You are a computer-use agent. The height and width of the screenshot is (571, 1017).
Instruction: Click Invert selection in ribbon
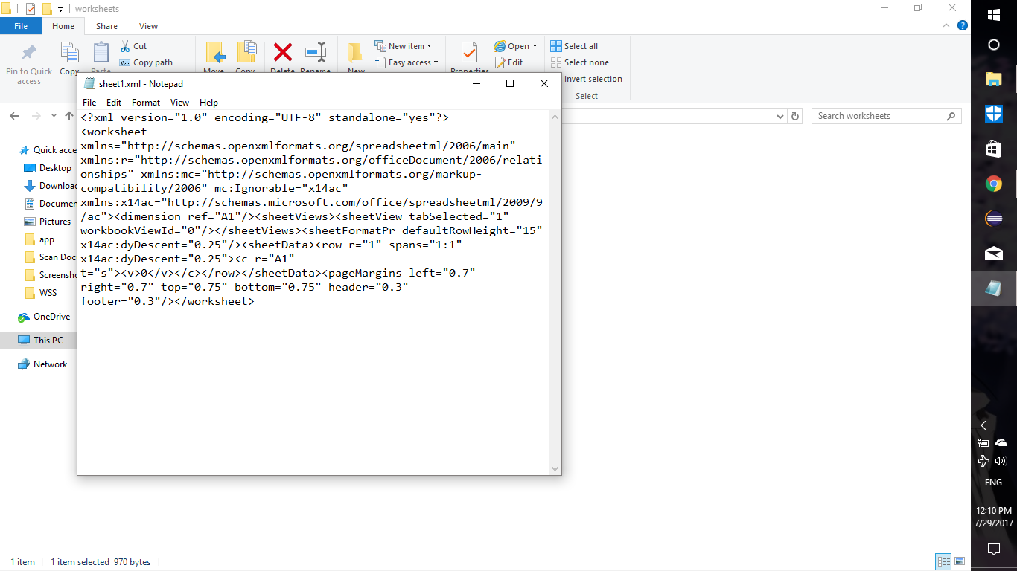tap(593, 79)
